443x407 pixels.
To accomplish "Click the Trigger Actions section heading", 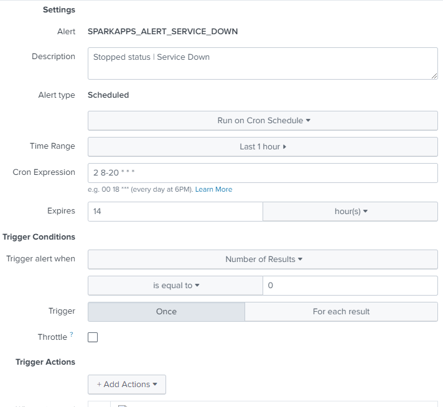I will [x=45, y=362].
